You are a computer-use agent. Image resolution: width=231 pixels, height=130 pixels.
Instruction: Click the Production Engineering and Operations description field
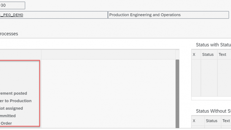(168, 15)
